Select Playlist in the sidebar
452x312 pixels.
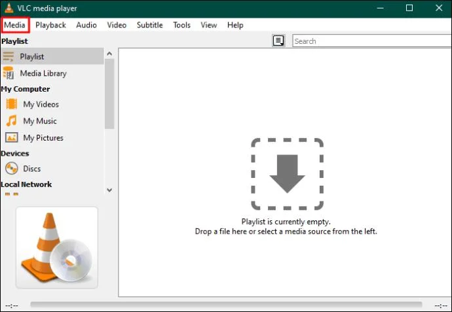coord(52,56)
